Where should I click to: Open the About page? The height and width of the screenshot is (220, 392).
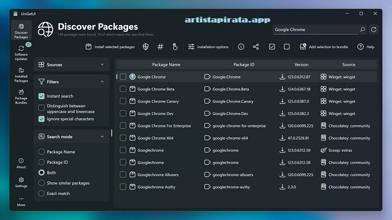[x=21, y=163]
